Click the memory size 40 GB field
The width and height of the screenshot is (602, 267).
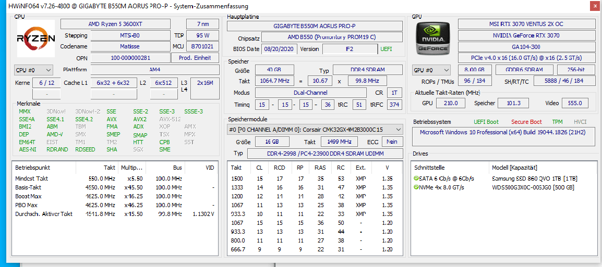tap(274, 70)
